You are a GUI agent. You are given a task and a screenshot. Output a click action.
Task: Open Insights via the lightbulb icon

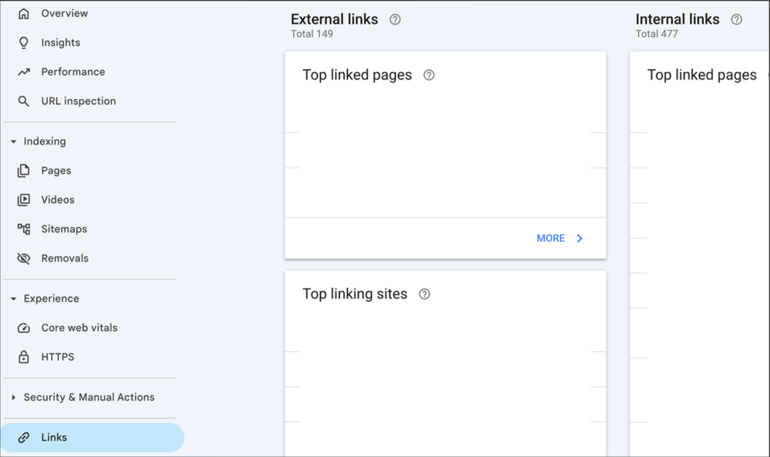(24, 42)
